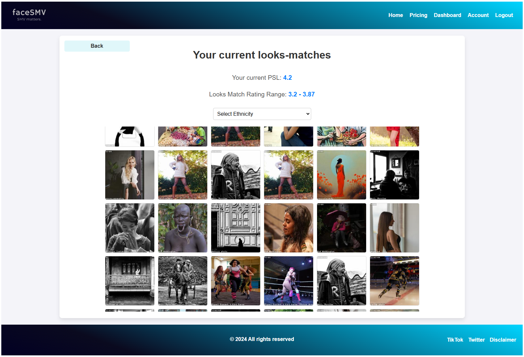Image resolution: width=524 pixels, height=357 pixels.
Task: Select the long-haired woman profile photo
Action: pyautogui.click(x=395, y=228)
